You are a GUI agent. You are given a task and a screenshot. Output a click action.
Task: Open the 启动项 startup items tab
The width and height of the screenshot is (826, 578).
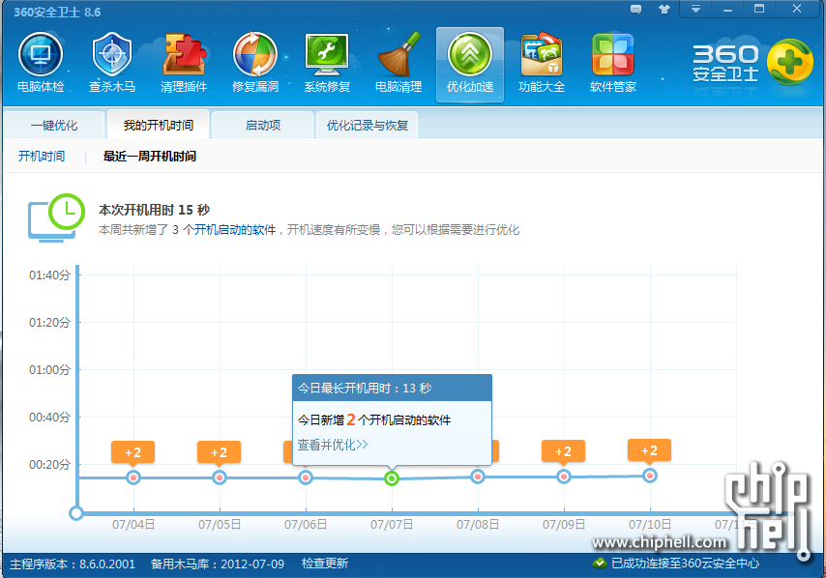pos(263,126)
